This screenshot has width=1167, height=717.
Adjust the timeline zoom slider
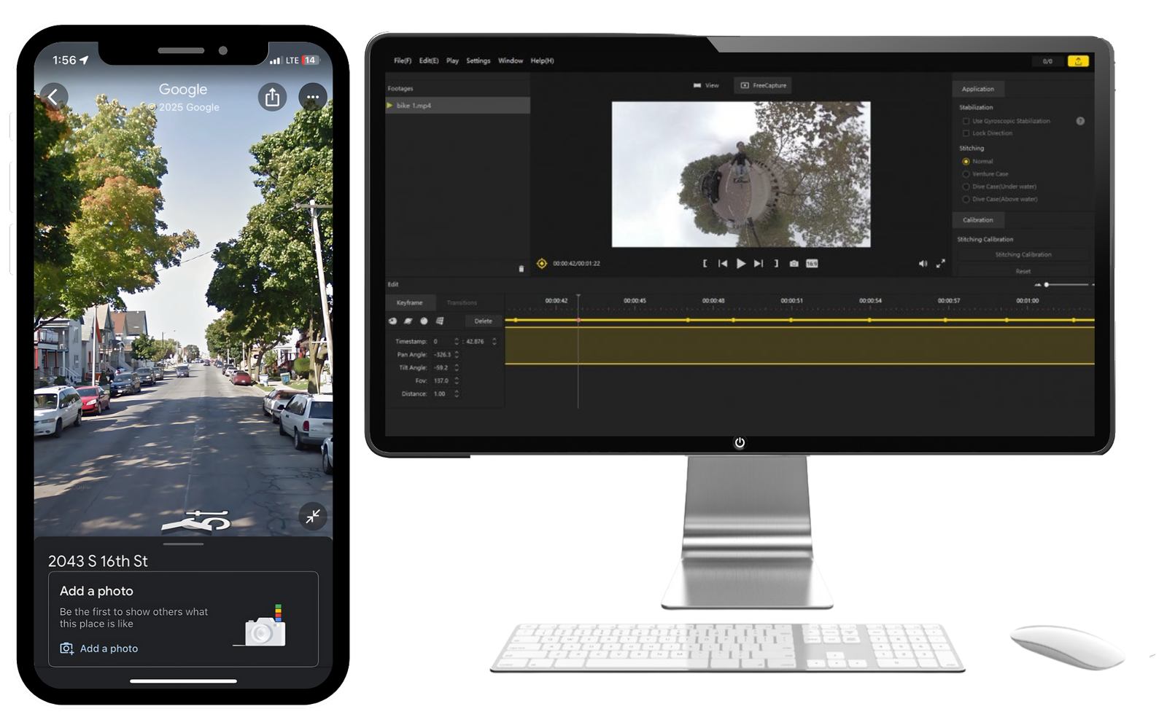click(1047, 285)
